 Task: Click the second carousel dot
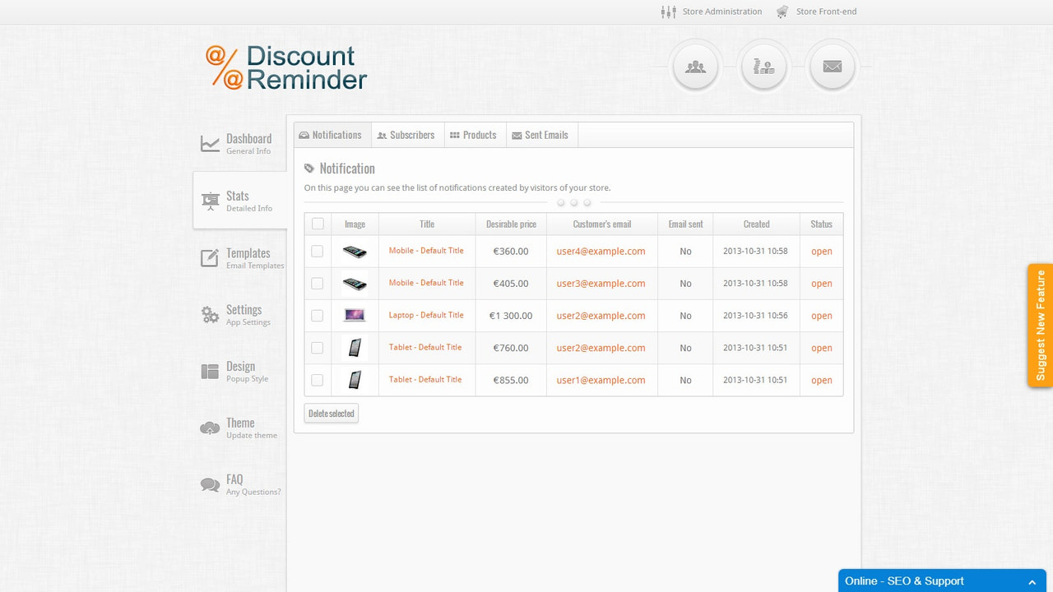tap(574, 202)
